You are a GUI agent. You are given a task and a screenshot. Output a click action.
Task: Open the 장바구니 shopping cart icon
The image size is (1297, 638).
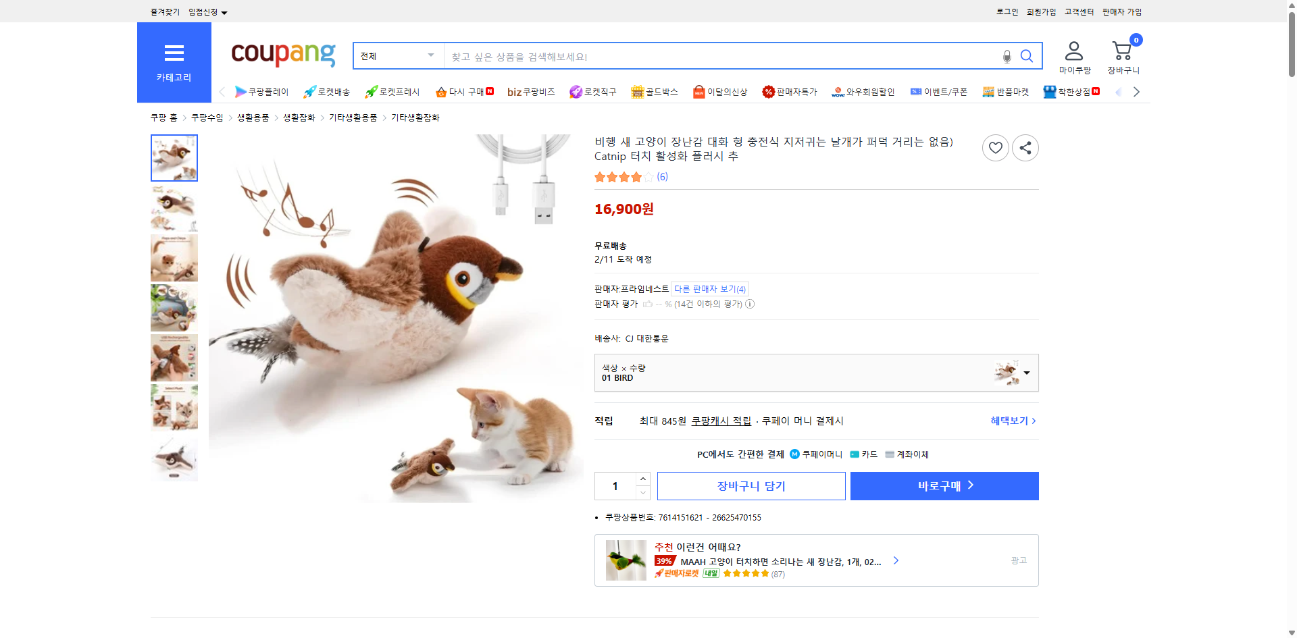pos(1122,51)
